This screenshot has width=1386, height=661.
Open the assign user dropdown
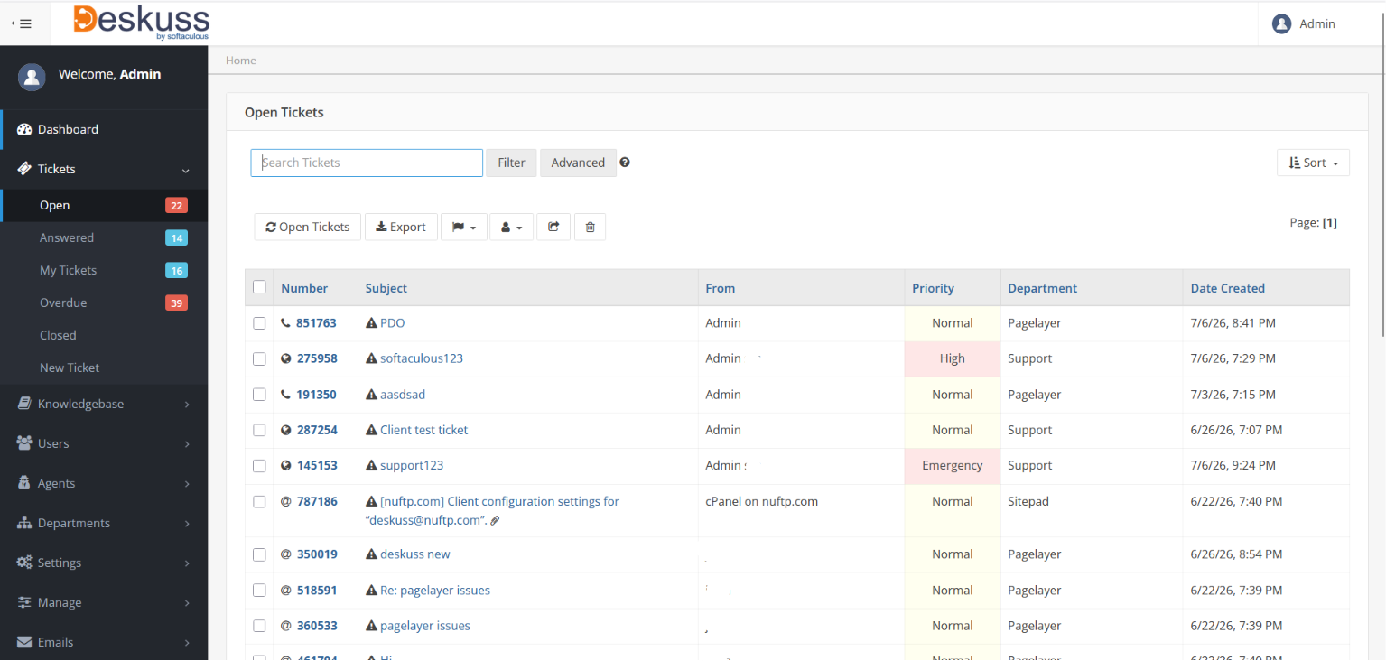coord(512,228)
